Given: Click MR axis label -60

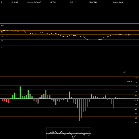Looking at the screenshot, I should [x=136, y=114].
